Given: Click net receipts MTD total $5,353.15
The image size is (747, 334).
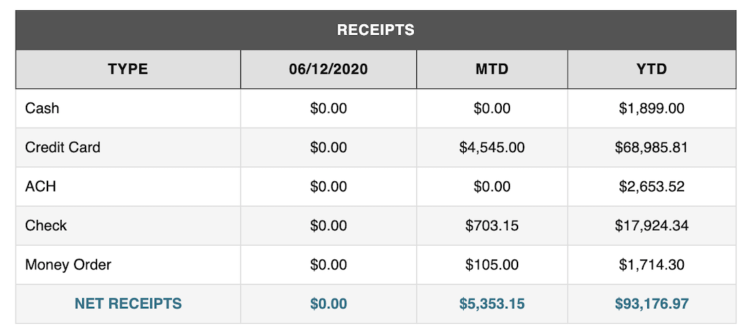Looking at the screenshot, I should (x=492, y=303).
